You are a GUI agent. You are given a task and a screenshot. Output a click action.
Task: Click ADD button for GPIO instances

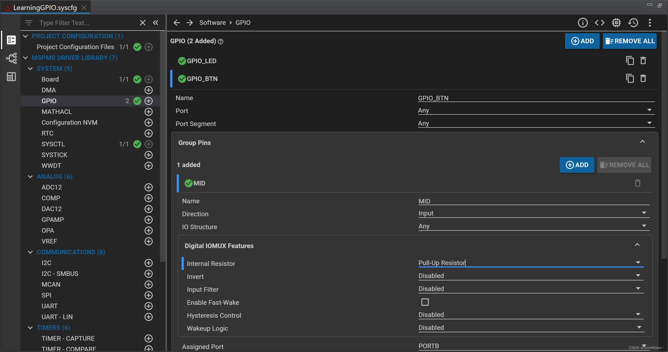(582, 41)
